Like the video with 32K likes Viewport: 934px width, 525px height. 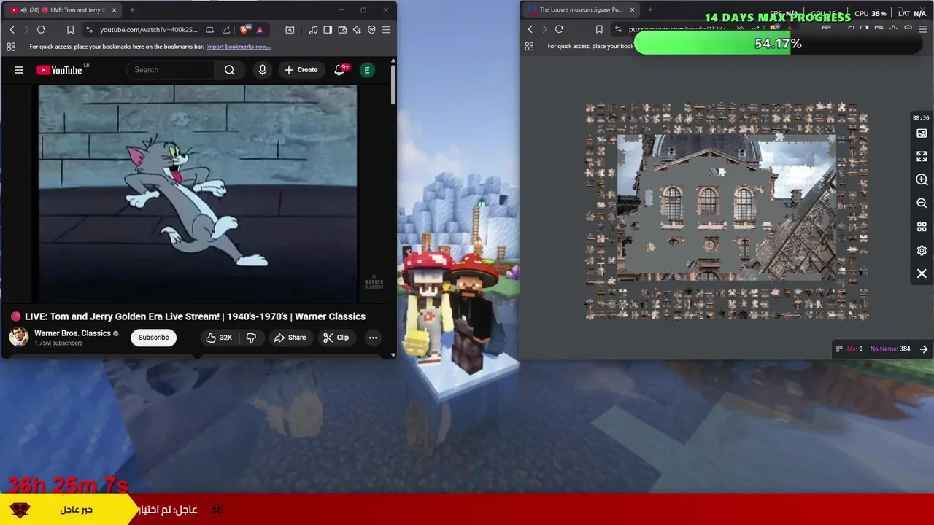point(218,338)
